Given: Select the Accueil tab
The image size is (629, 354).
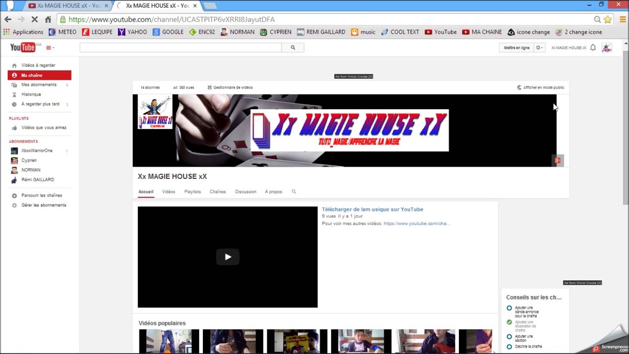Looking at the screenshot, I should (146, 192).
